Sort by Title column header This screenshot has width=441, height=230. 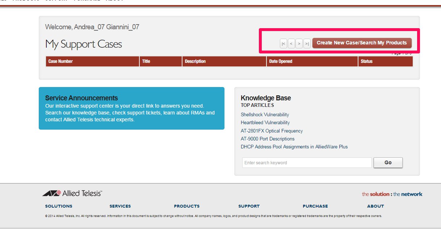[x=161, y=61]
